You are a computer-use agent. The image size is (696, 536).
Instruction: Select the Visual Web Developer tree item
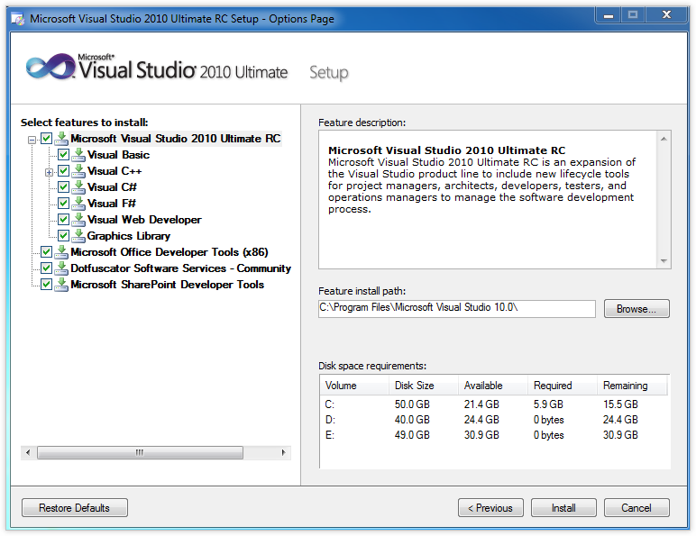pyautogui.click(x=144, y=220)
